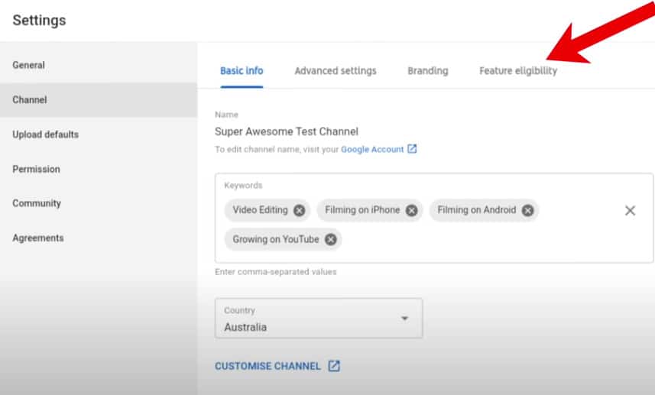Click the Google Account link
The image size is (655, 395).
371,149
